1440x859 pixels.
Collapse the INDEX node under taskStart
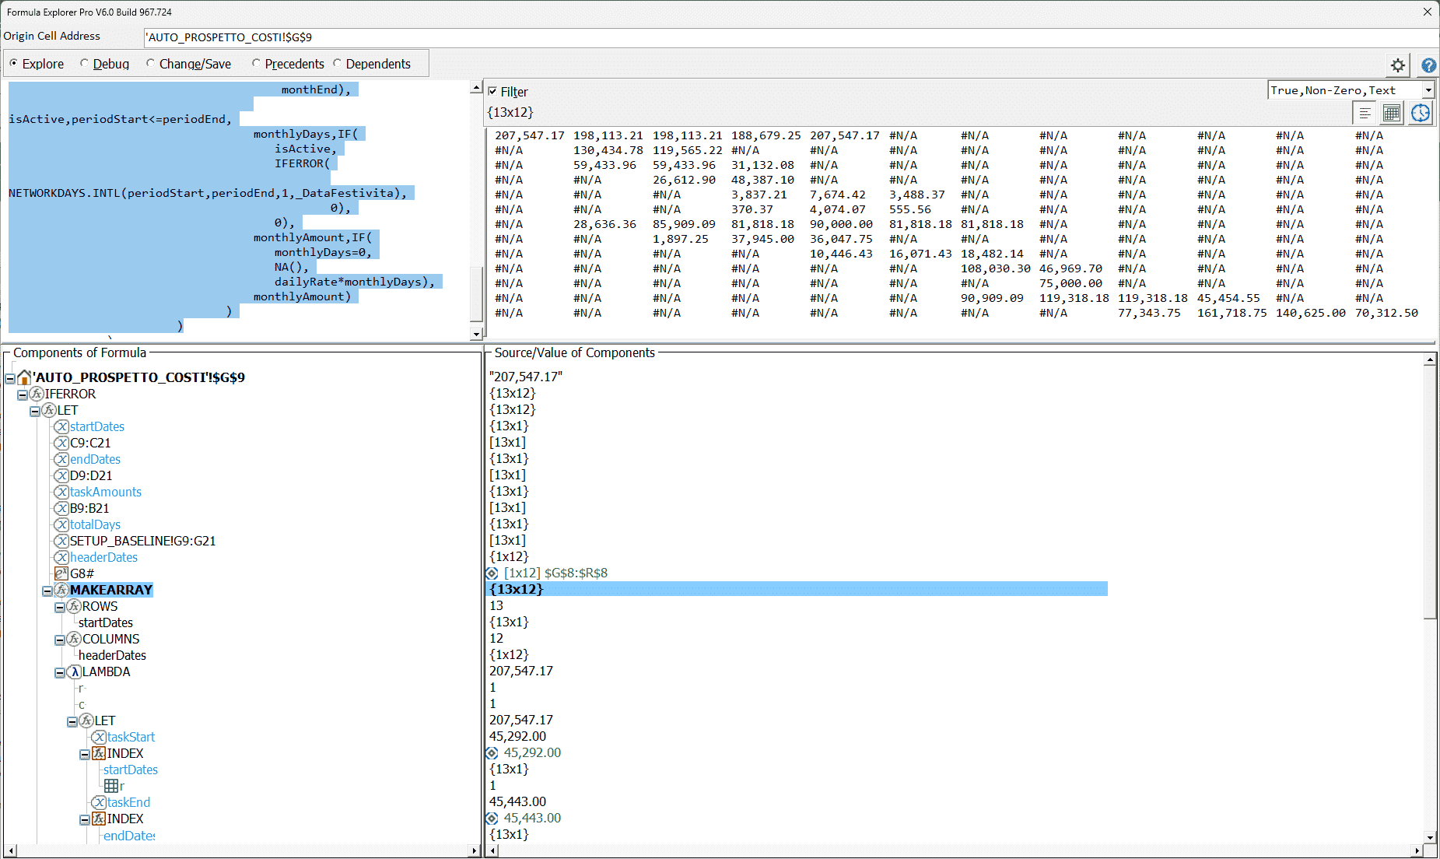coord(85,754)
